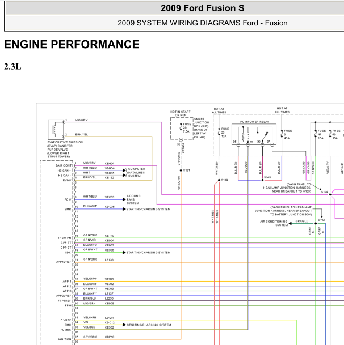This screenshot has height=345, width=344.
Task: Click the S142 splice dot
Action: pos(316,223)
